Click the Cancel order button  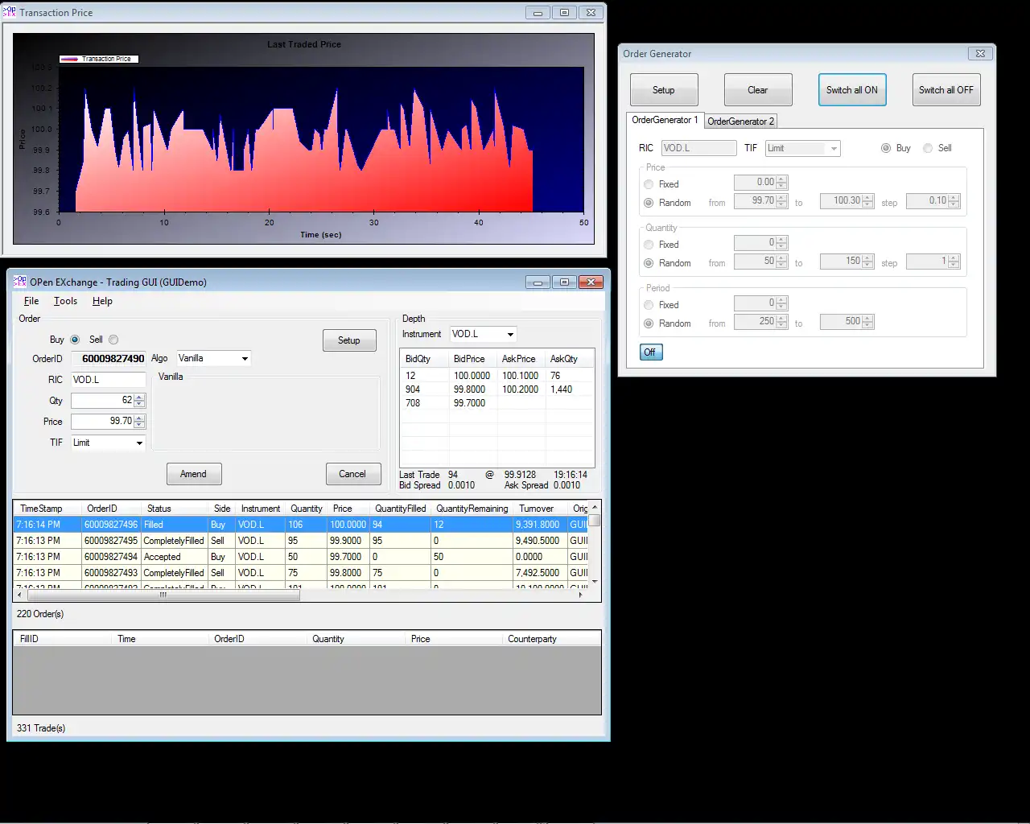353,474
